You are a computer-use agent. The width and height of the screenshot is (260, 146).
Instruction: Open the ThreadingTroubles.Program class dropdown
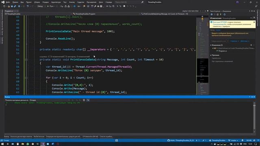point(106,14)
